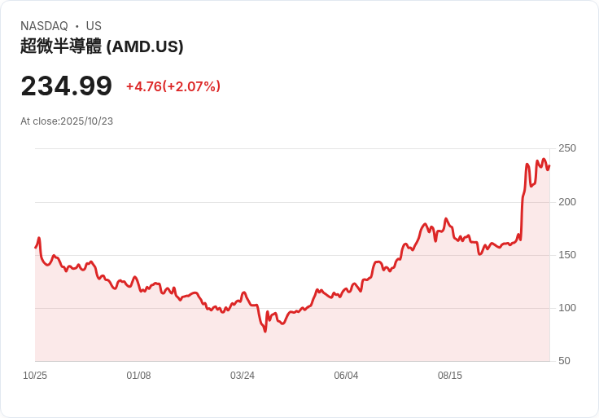Click the At close:2025/10/23 date text
Screen dimensions: 599x418
coord(67,121)
